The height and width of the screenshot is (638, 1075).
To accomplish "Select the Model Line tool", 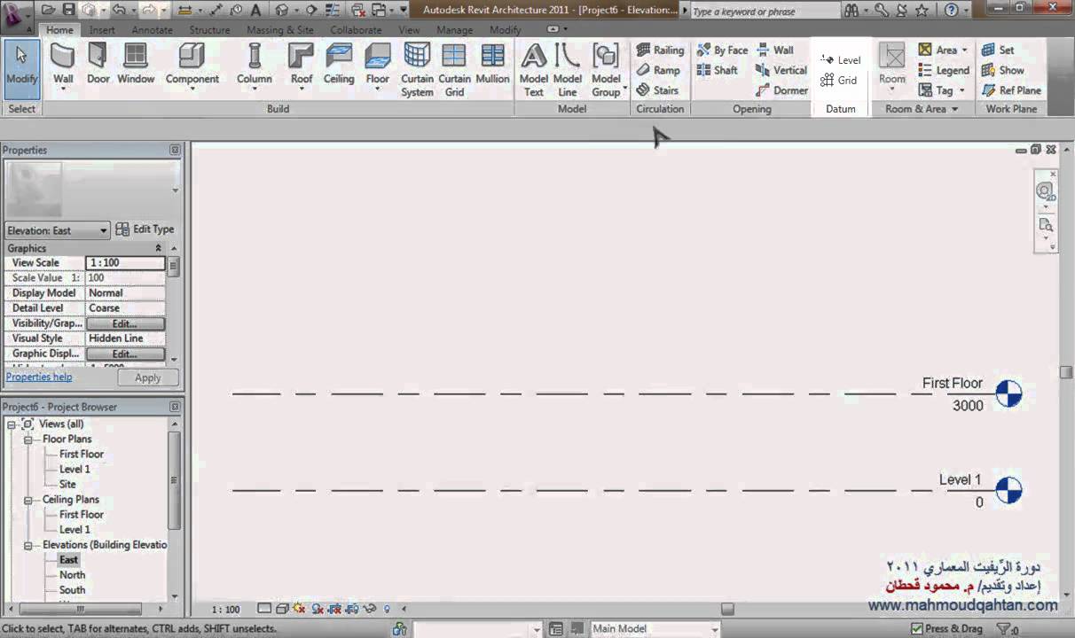I will (x=568, y=69).
